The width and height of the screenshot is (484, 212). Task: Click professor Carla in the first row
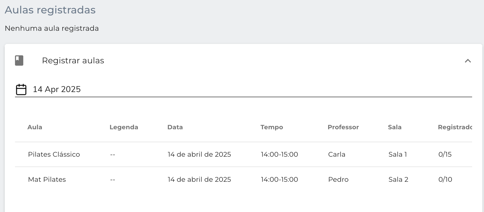[337, 154]
